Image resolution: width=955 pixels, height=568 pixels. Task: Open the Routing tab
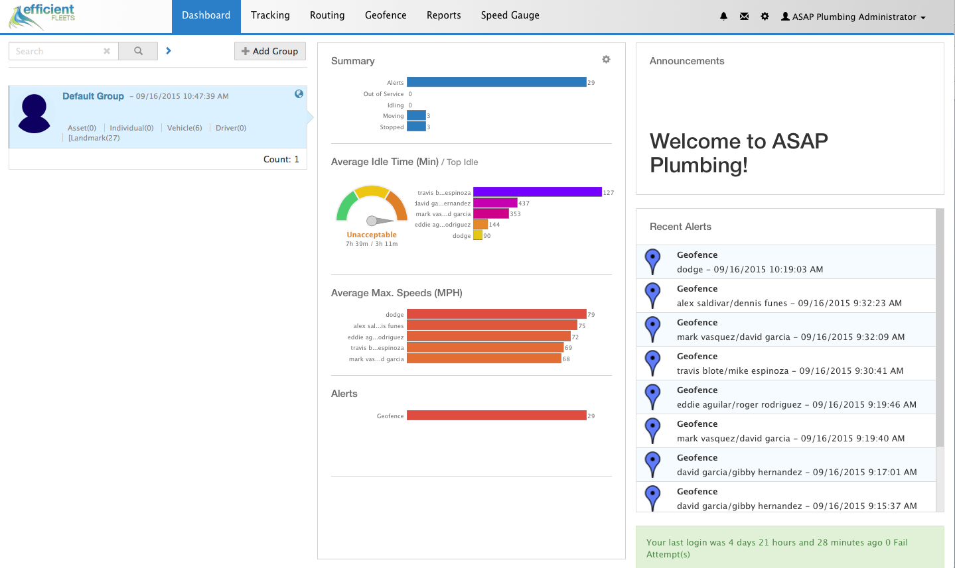(x=327, y=15)
